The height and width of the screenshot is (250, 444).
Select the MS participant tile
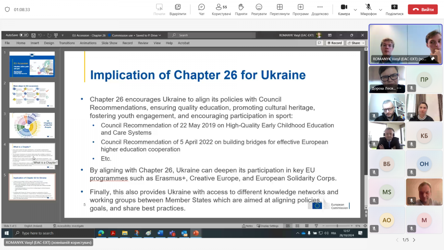coord(387,192)
